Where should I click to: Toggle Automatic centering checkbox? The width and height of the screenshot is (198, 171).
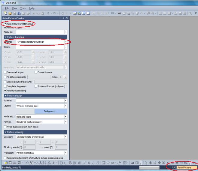5,91
